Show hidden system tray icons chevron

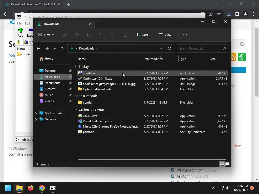(213, 188)
